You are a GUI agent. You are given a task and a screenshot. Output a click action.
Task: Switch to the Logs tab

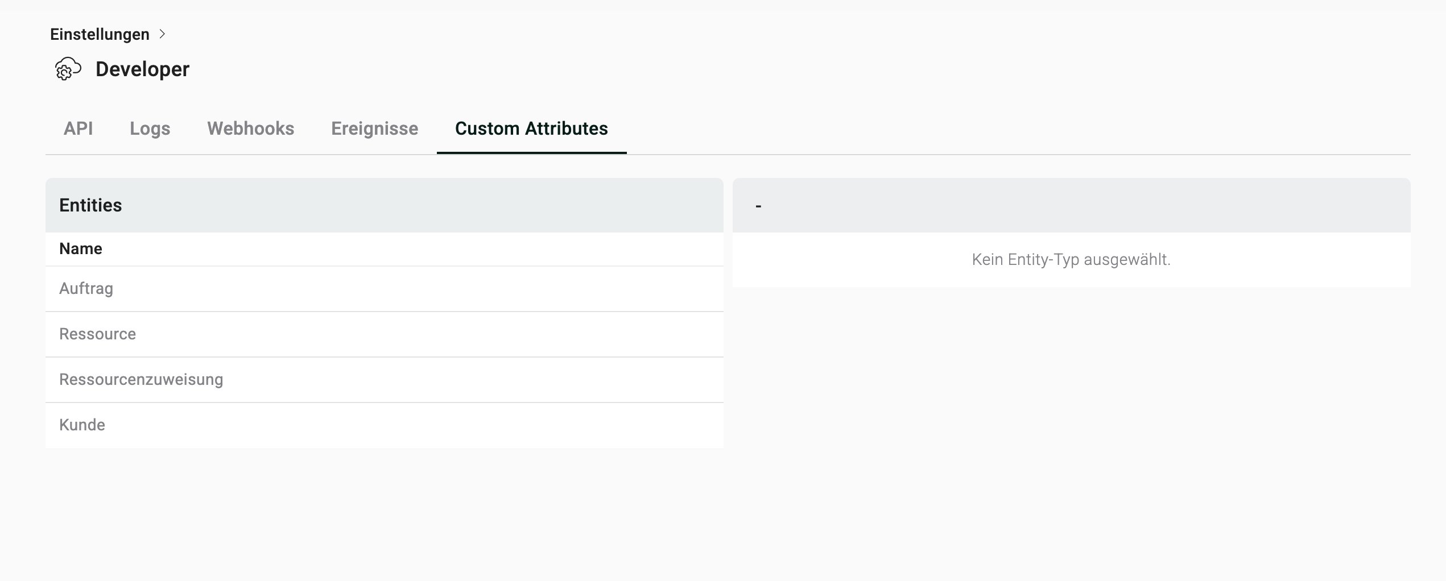click(x=150, y=128)
